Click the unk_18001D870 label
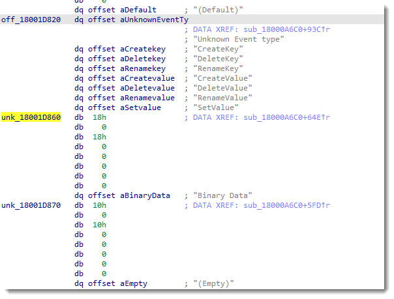394x299 pixels. 31,205
